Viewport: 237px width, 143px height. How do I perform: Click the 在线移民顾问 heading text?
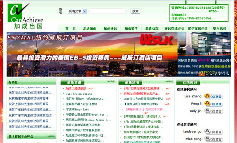pyautogui.click(x=187, y=89)
